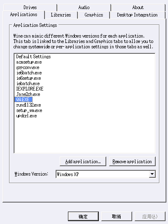The width and height of the screenshot is (168, 224).
Task: Open the Audio tab
Action: click(84, 7)
